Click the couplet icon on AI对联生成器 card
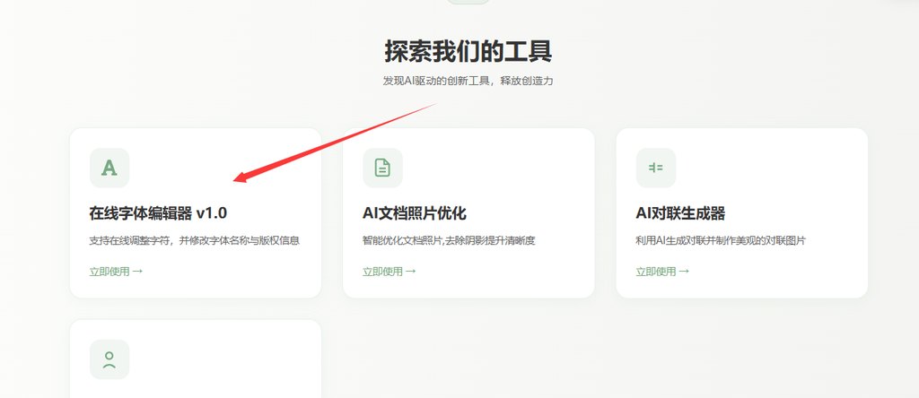 pos(656,168)
